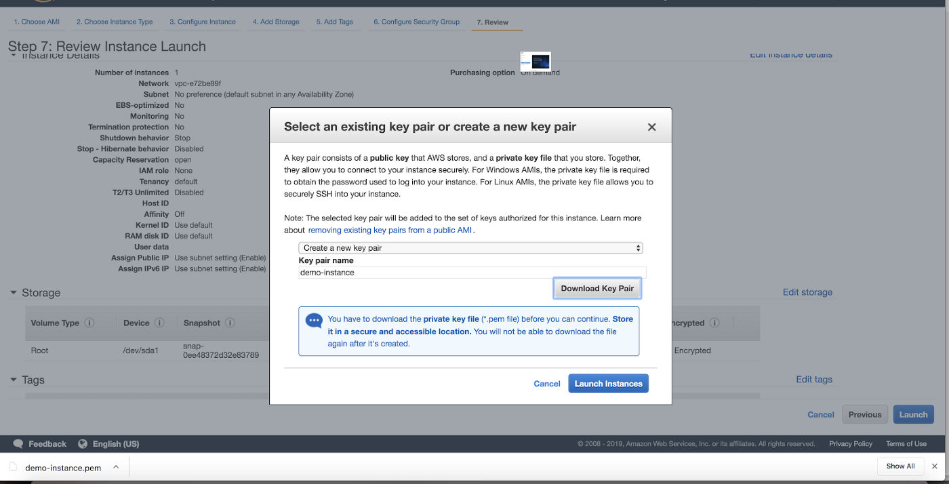The width and height of the screenshot is (949, 484).
Task: Open the English (US) language selector
Action: (116, 444)
